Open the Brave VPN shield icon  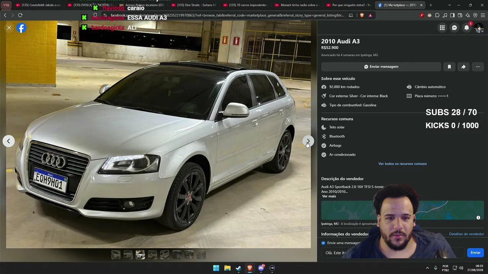(475, 15)
